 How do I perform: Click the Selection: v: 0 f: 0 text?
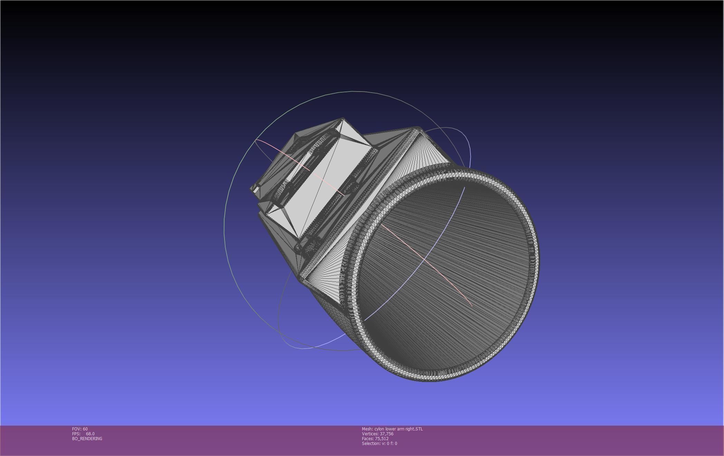tap(379, 443)
